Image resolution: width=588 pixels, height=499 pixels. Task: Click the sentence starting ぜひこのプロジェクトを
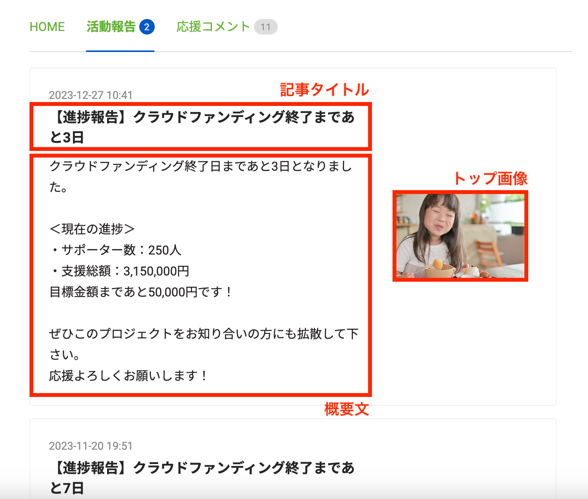[x=204, y=344]
